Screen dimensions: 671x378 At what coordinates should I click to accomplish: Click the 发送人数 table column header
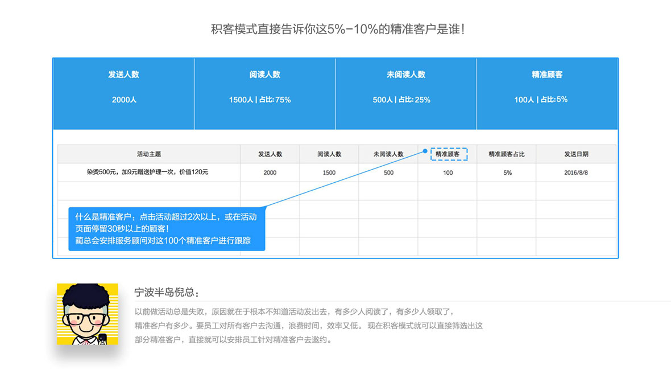pyautogui.click(x=270, y=154)
